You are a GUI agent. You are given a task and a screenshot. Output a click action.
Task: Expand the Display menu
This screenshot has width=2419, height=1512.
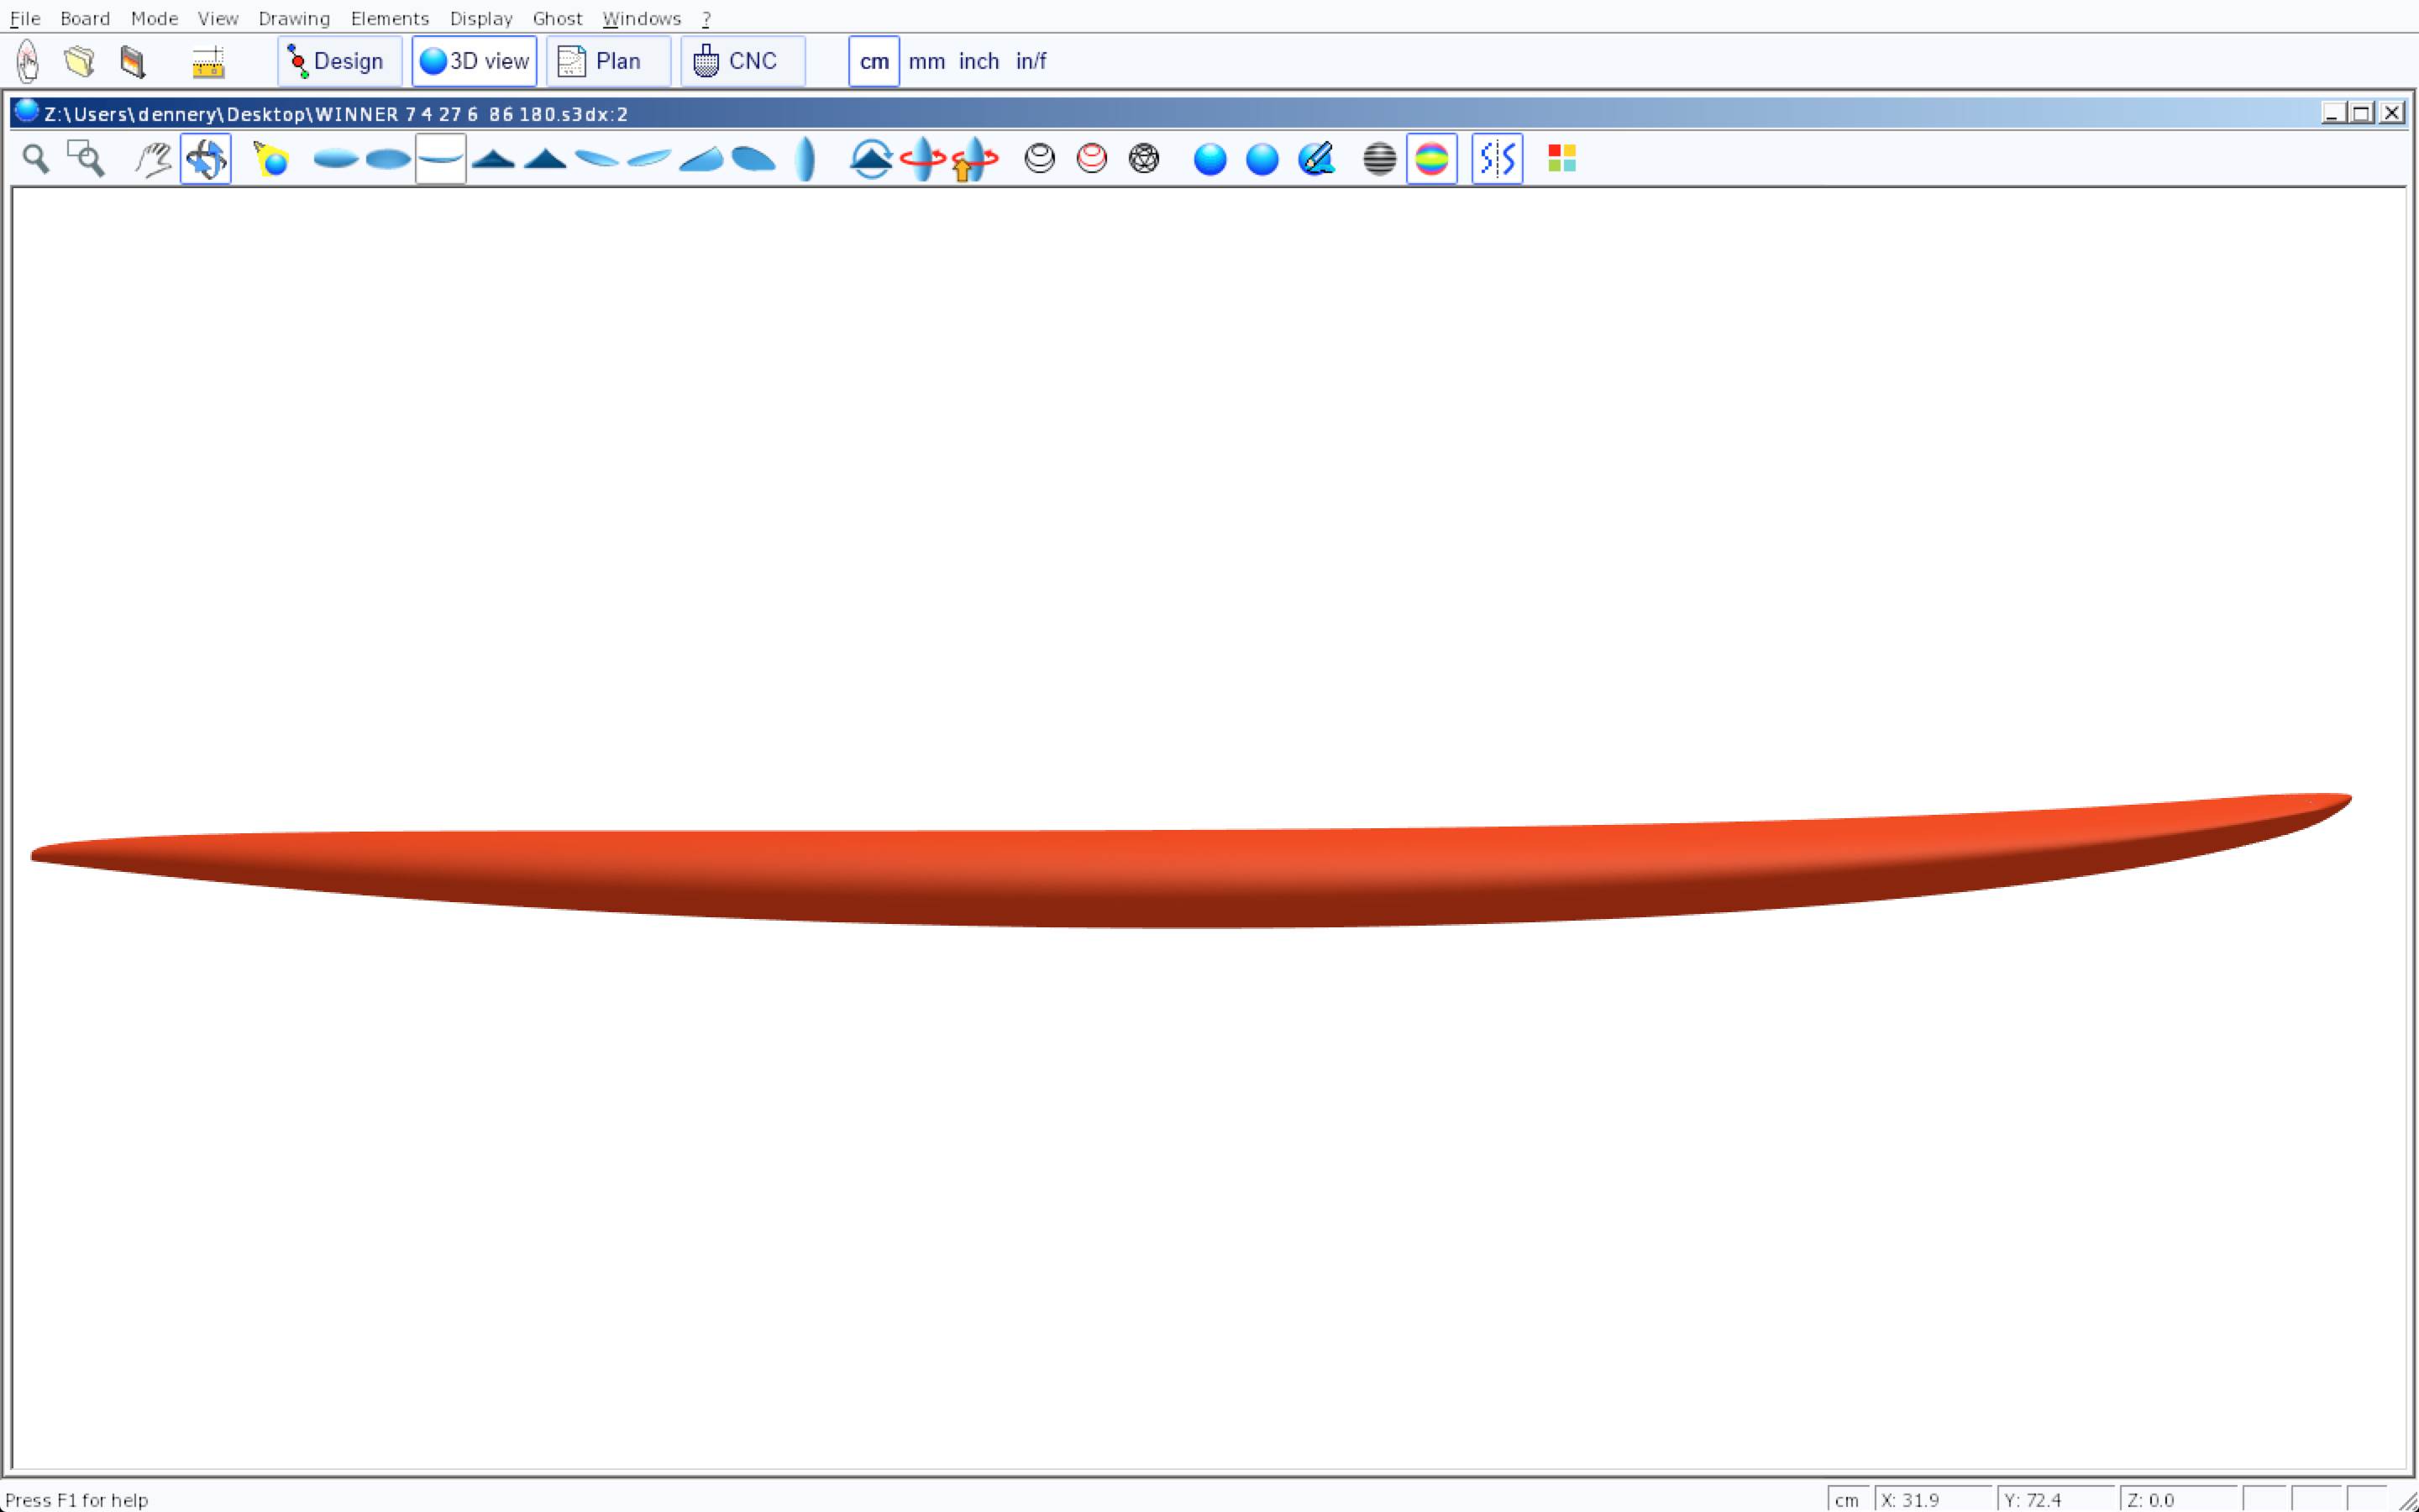480,18
